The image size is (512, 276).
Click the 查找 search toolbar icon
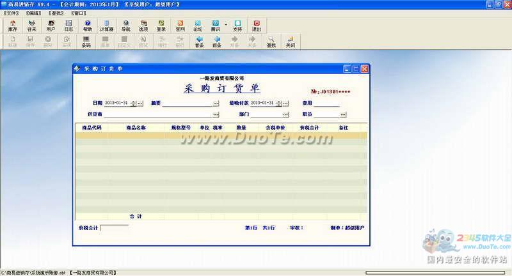271,42
